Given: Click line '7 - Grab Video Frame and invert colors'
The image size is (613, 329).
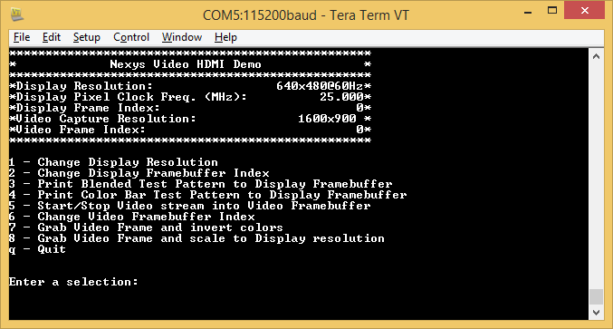Looking at the screenshot, I should (146, 227).
